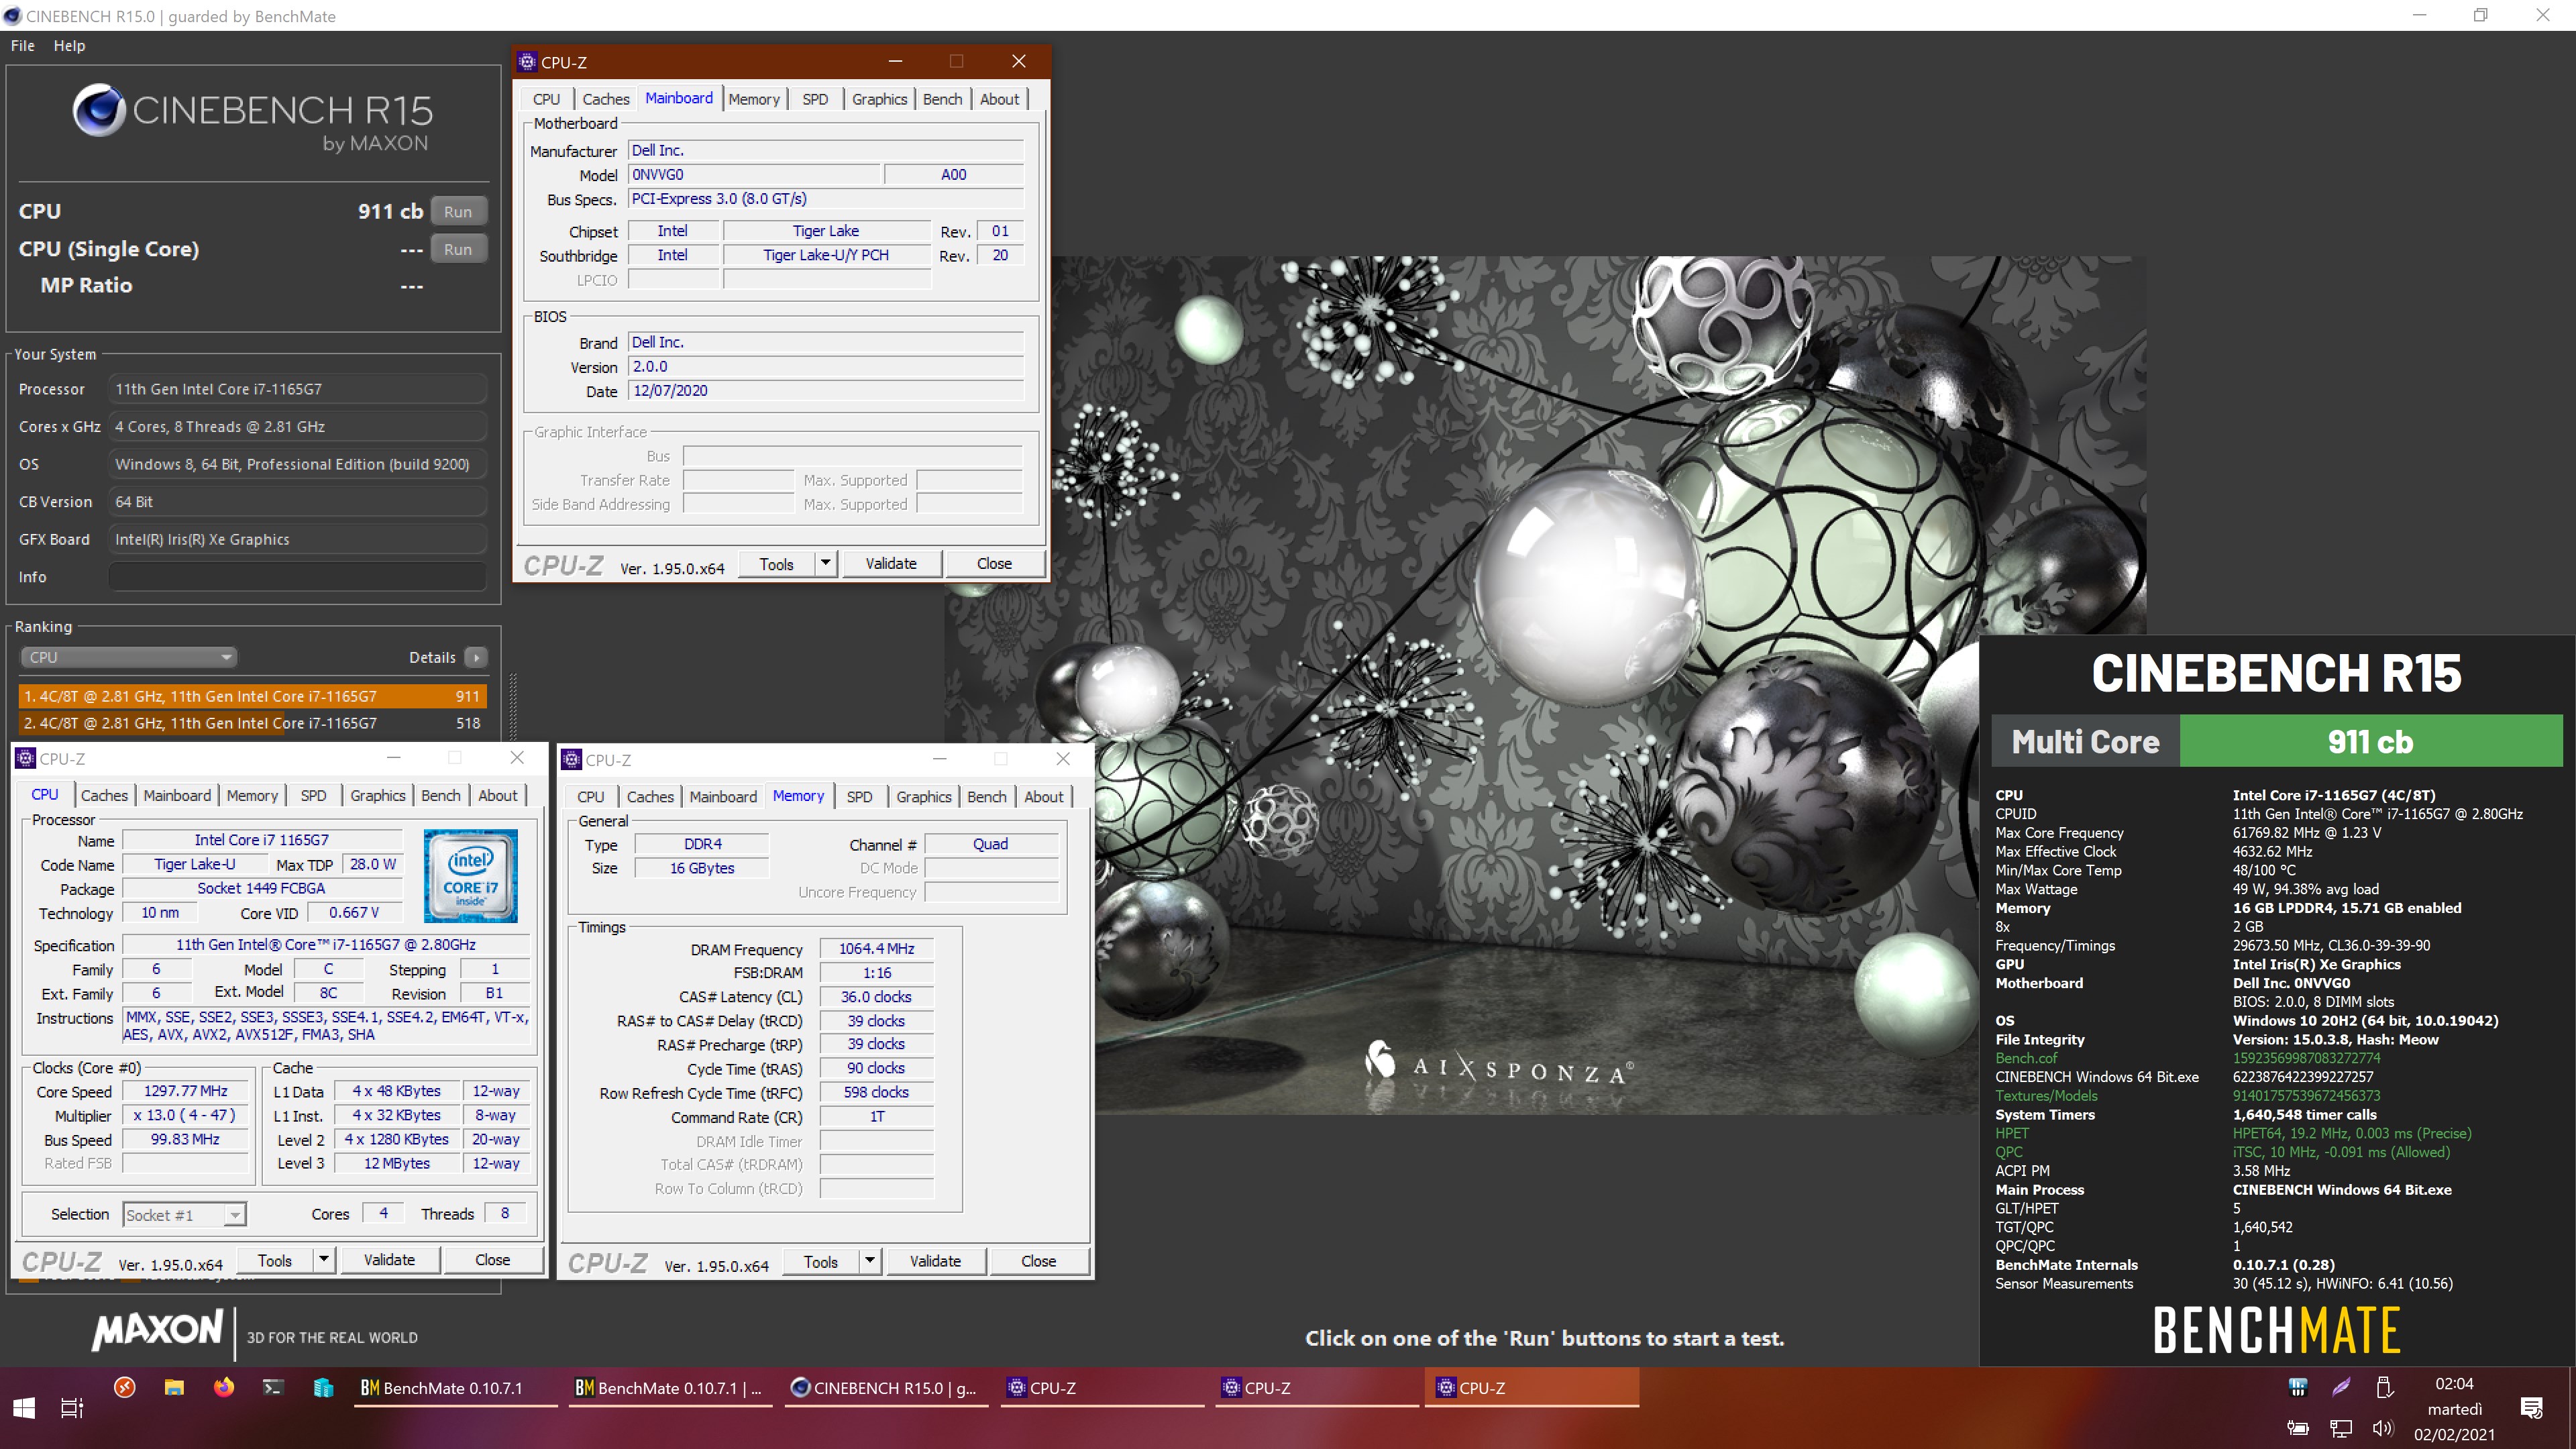Open the volume speaker tray icon
Viewport: 2576px width, 1449px height.
click(x=2384, y=1429)
